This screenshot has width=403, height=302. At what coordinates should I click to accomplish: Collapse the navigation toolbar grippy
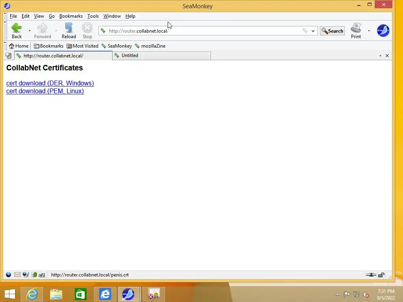pyautogui.click(x=5, y=31)
